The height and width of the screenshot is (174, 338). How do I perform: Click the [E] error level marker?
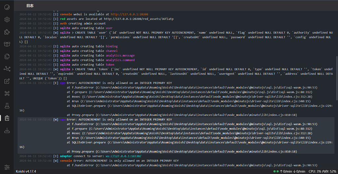[55, 83]
